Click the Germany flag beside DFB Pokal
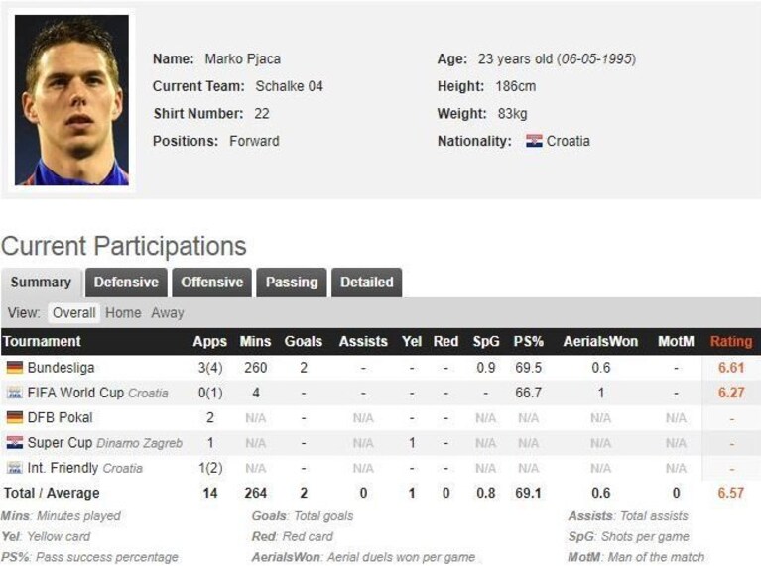This screenshot has width=761, height=566. pyautogui.click(x=15, y=417)
